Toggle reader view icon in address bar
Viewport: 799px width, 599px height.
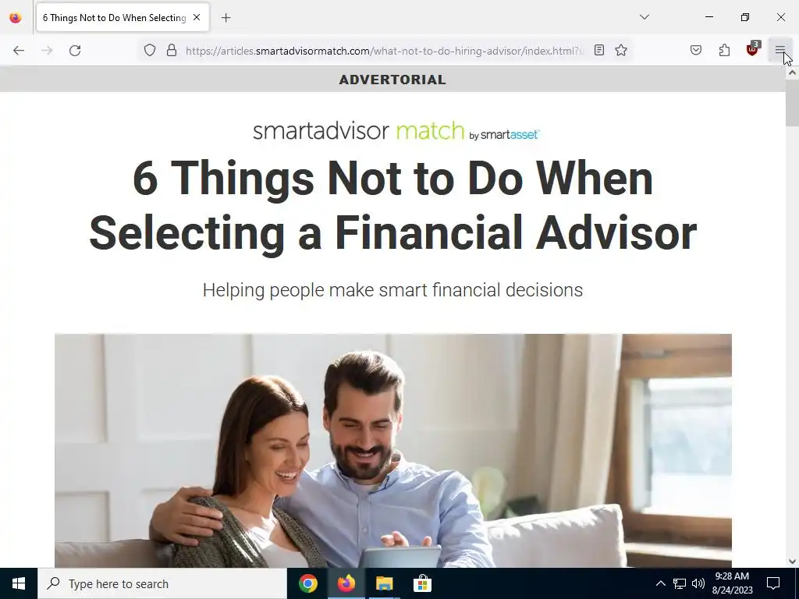pyautogui.click(x=599, y=51)
